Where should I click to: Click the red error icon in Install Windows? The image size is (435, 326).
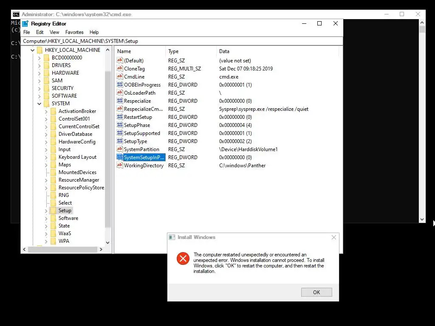click(183, 259)
